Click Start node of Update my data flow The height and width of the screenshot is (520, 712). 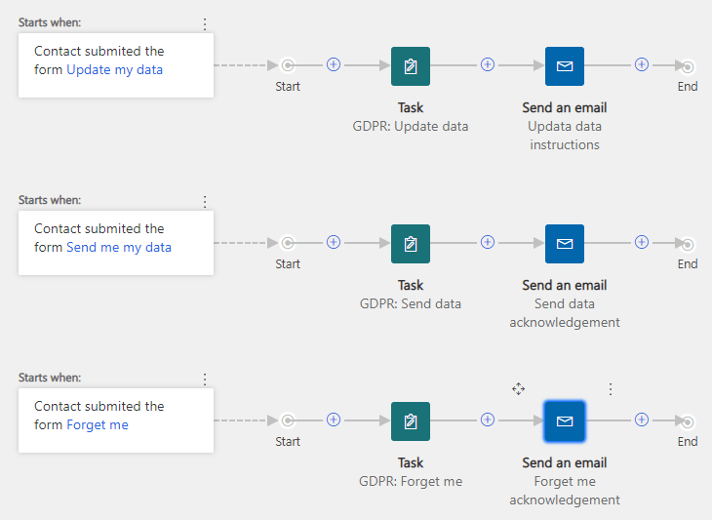(x=288, y=65)
